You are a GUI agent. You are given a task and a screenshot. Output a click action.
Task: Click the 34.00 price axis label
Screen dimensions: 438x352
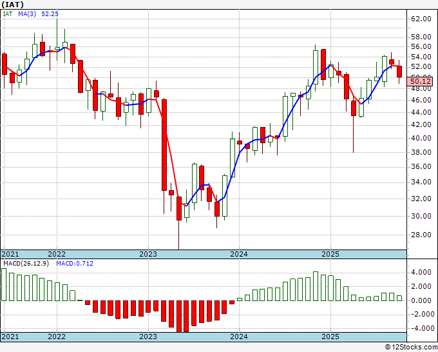click(421, 182)
